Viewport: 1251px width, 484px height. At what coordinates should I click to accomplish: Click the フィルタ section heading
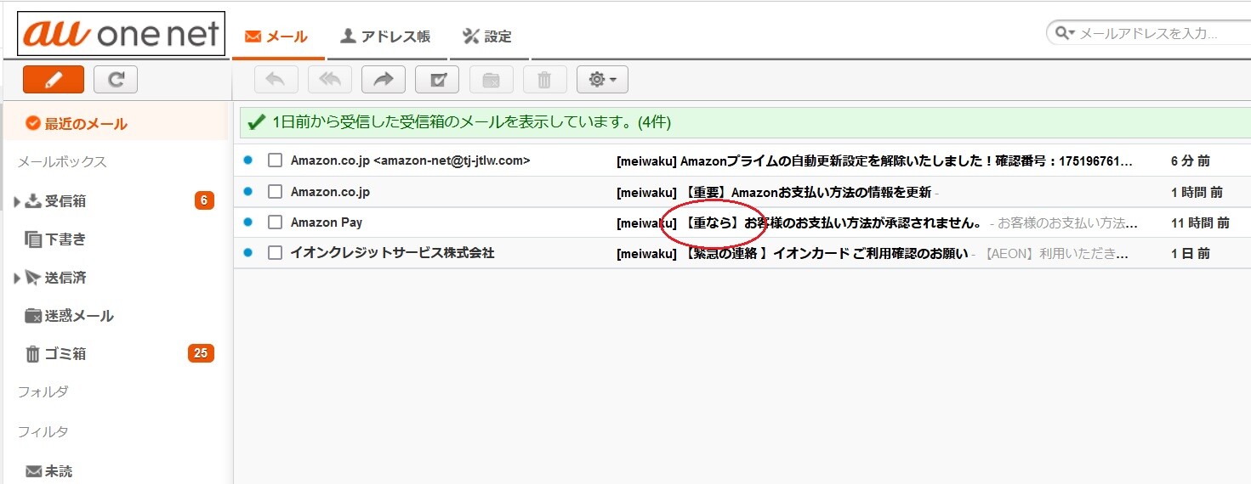[x=43, y=432]
